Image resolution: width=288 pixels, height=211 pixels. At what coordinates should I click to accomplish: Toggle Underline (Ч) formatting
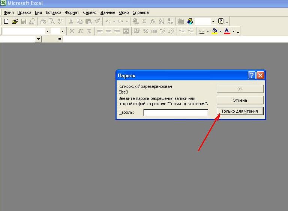point(89,31)
